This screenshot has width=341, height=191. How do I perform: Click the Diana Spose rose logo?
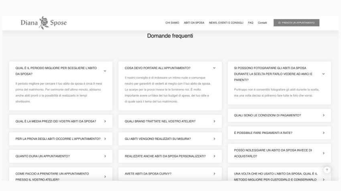[44, 23]
